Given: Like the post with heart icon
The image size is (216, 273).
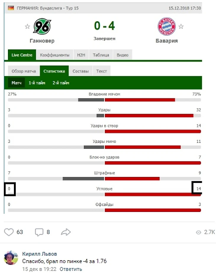Looking at the screenshot, I should tap(9, 232).
